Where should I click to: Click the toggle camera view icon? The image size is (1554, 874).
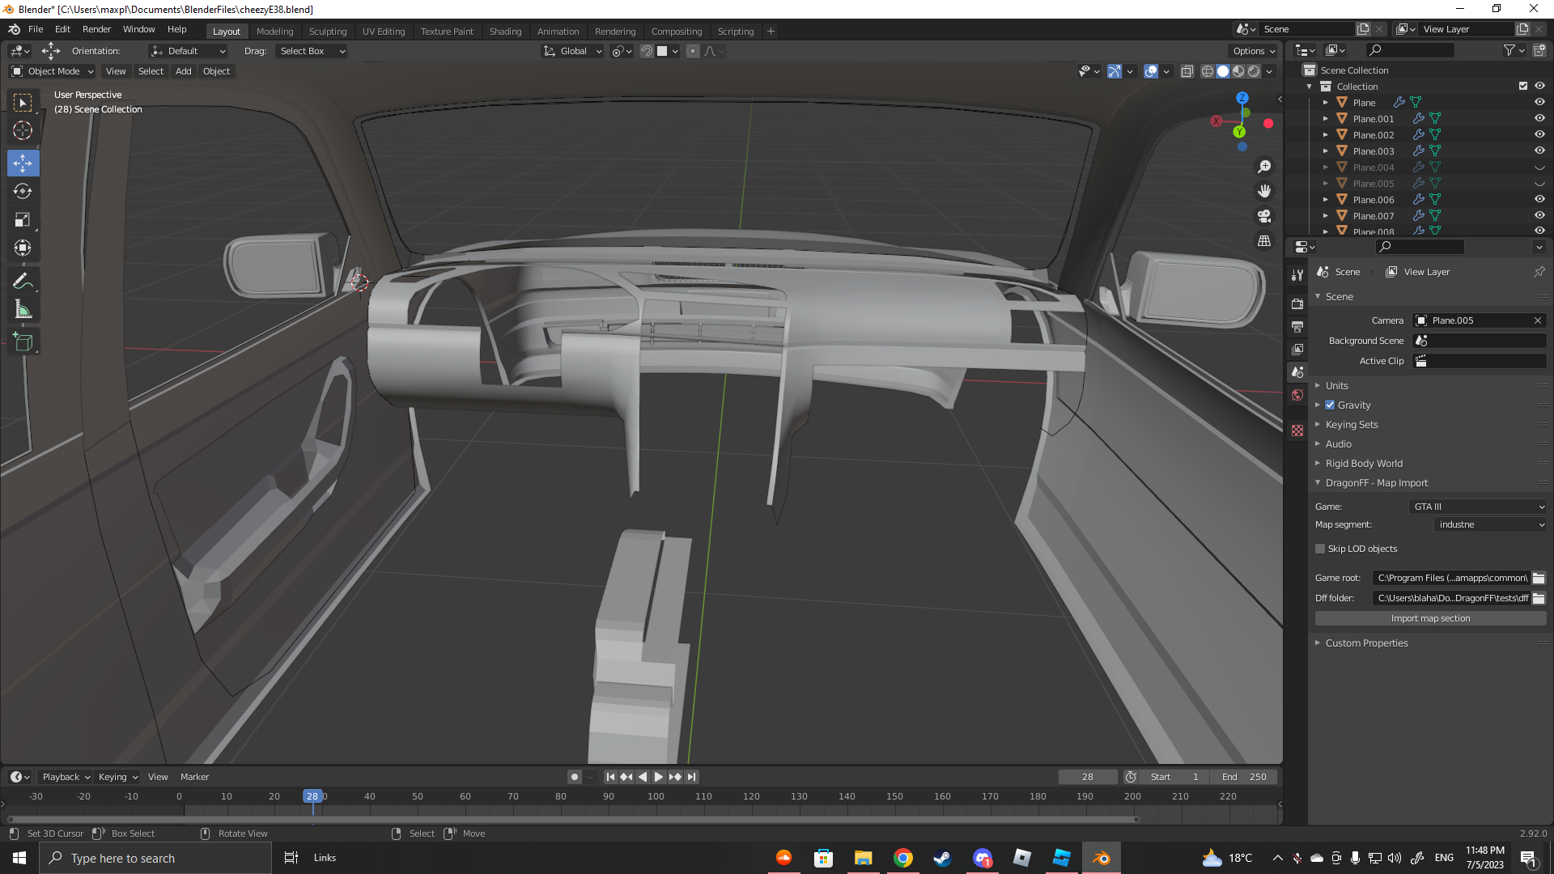coord(1263,216)
